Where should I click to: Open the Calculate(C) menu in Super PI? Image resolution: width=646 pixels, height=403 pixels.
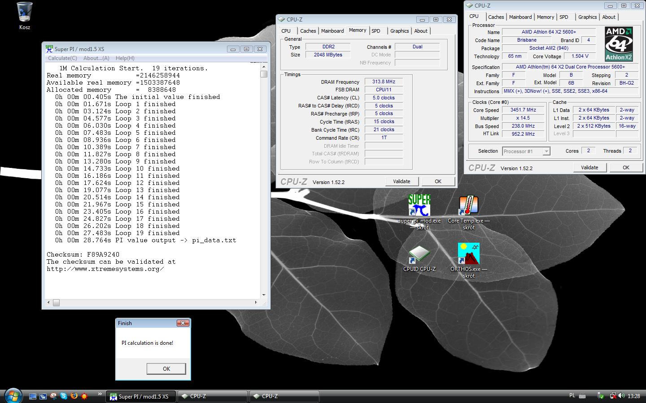click(62, 58)
